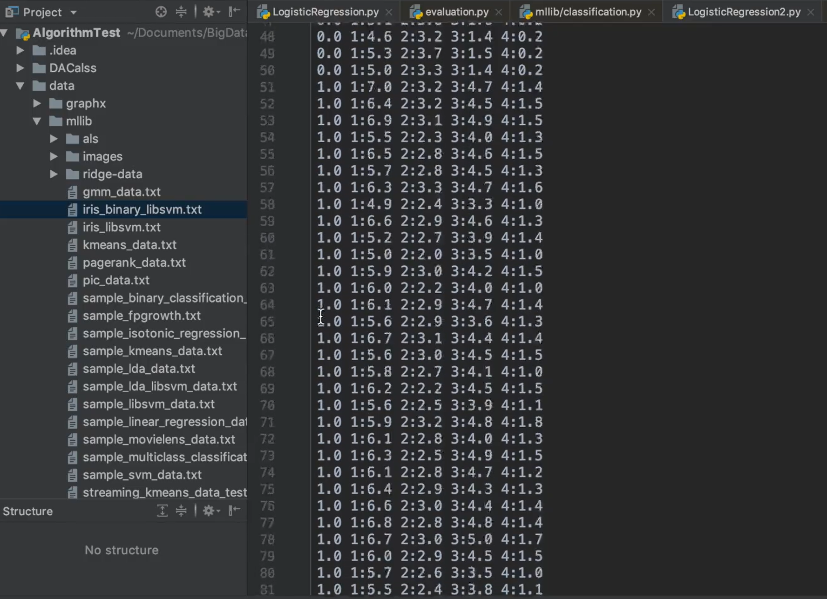This screenshot has height=599, width=827.
Task: Select sample_isotonic_regression file
Action: 165,333
